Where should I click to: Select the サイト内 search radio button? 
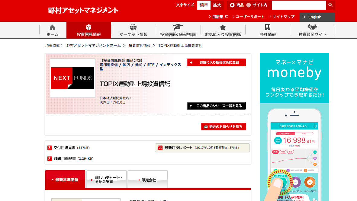[x=249, y=5]
